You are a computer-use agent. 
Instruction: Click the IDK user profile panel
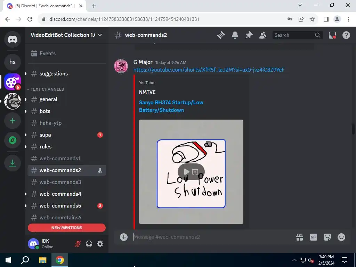[49, 244]
